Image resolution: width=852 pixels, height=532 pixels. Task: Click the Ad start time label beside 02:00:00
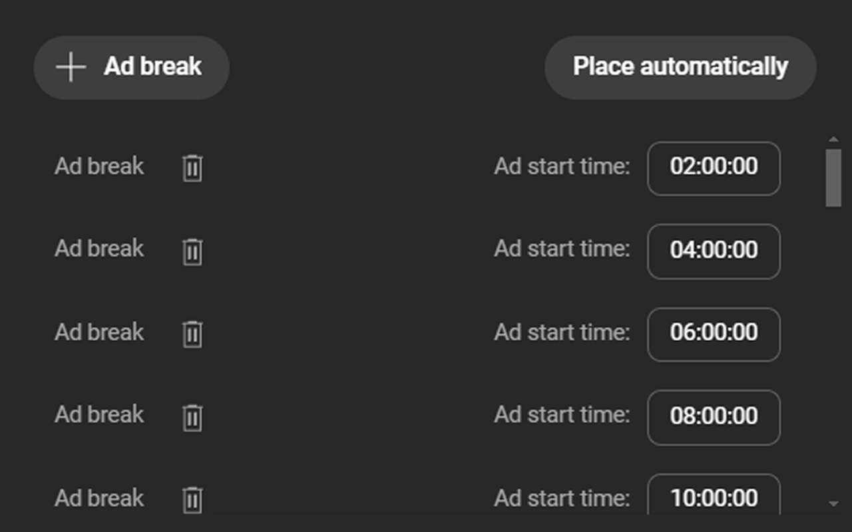coord(562,166)
